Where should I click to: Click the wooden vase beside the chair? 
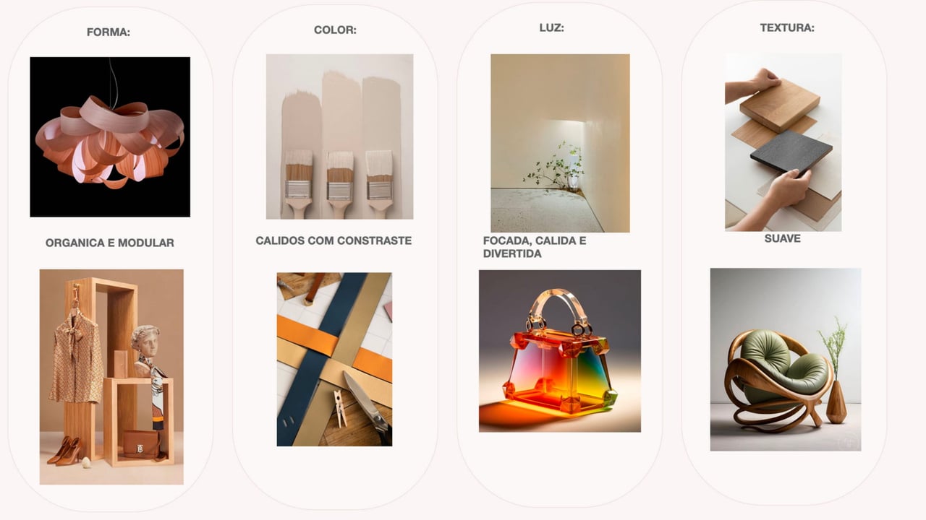click(x=836, y=402)
